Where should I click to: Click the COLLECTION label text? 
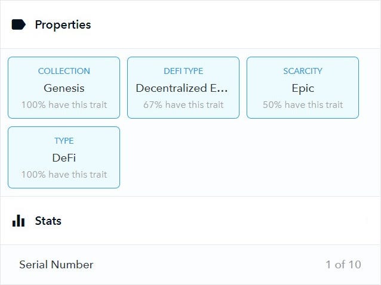click(x=64, y=71)
